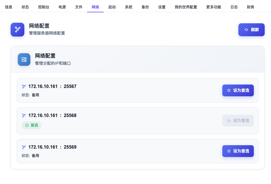Screen dimensions: 271x184
Task: Go to the 文件 tab
Action: [x=79, y=7]
